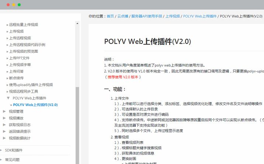Click the sidebar scroll-up arrow
This screenshot has width=264, height=164.
tap(77, 24)
